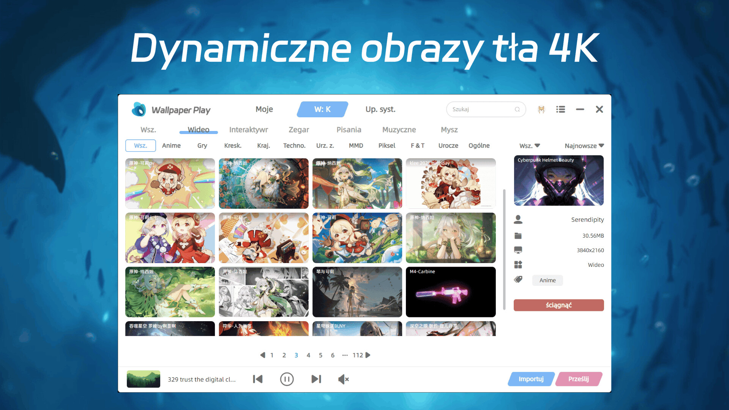Viewport: 729px width, 410px height.
Task: Open the list menu icon
Action: (x=560, y=109)
